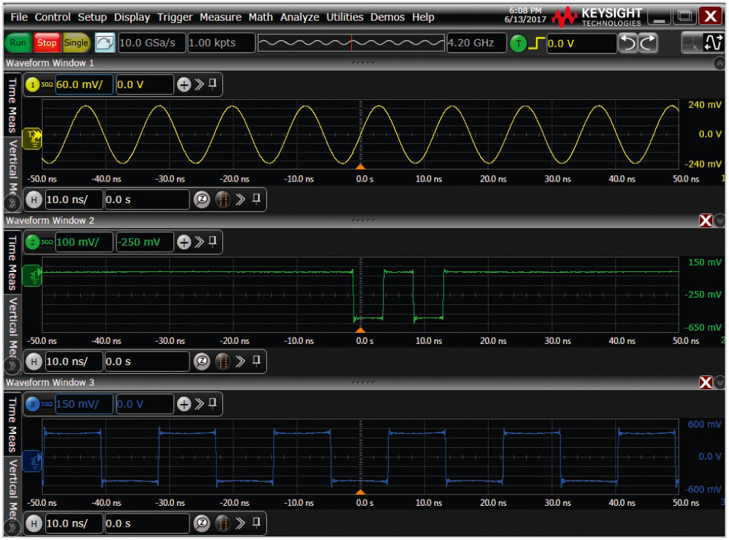
Task: Click the zoom Z icon in Waveform Window 1
Action: [202, 200]
